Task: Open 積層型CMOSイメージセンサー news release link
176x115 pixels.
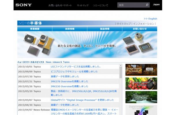Action: (x=85, y=112)
